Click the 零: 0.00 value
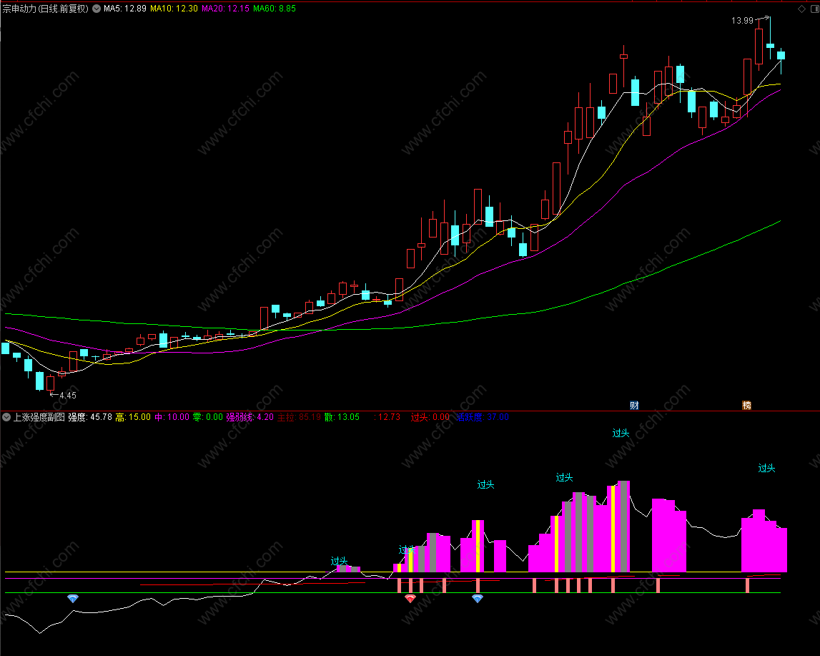Viewport: 820px width, 656px height. (207, 417)
